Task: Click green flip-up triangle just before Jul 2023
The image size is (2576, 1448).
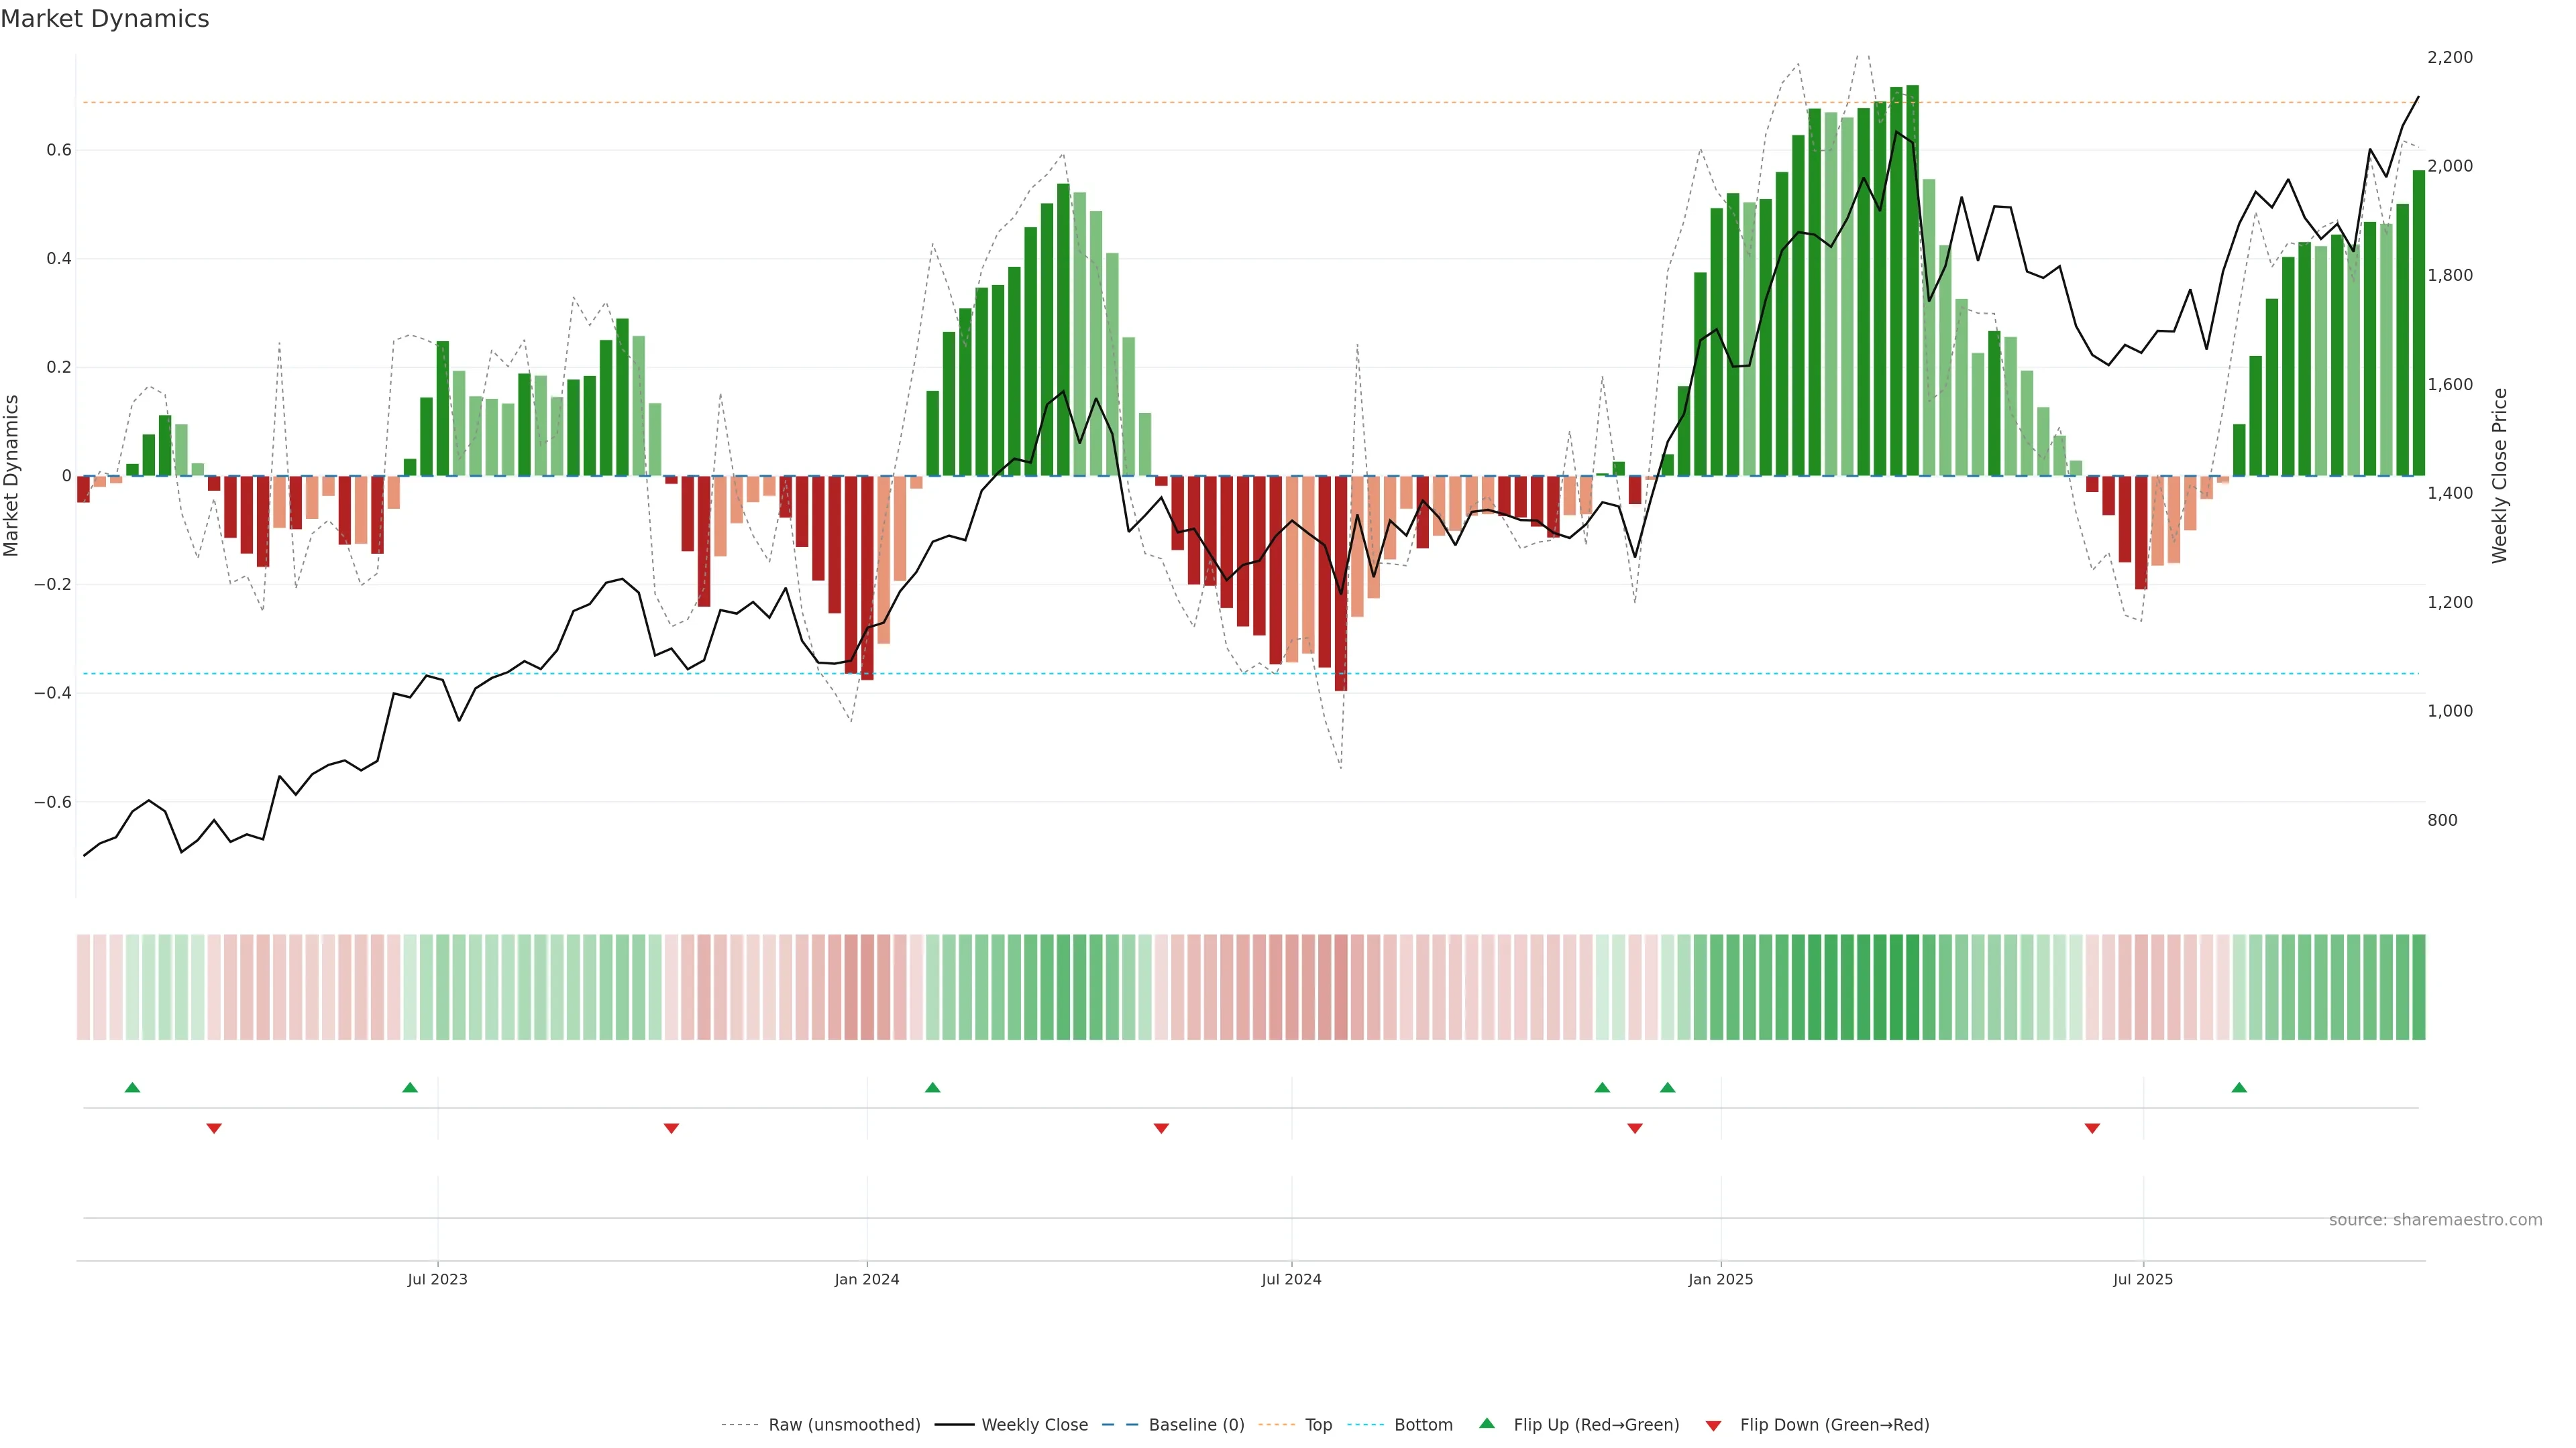Action: coord(409,1087)
